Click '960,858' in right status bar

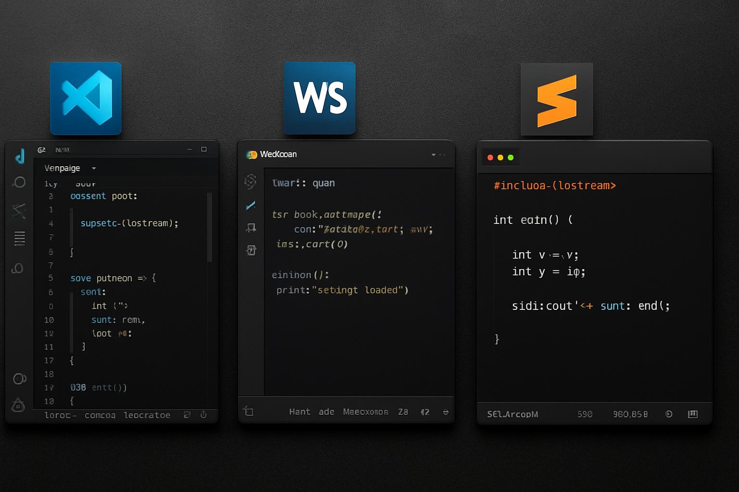pyautogui.click(x=630, y=414)
